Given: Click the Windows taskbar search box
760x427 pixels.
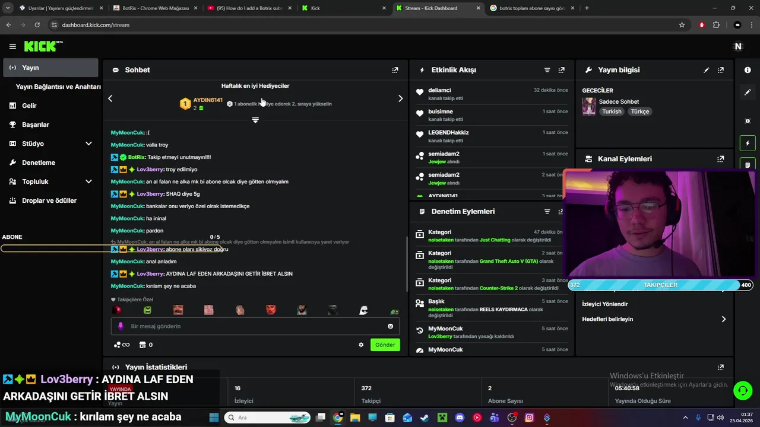Looking at the screenshot, I should [267, 418].
